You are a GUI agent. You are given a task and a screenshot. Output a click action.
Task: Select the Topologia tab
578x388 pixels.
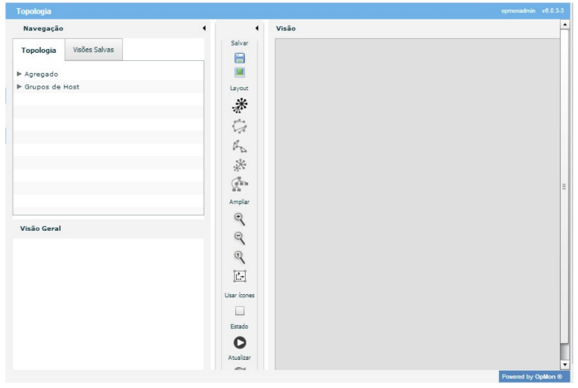coord(39,50)
